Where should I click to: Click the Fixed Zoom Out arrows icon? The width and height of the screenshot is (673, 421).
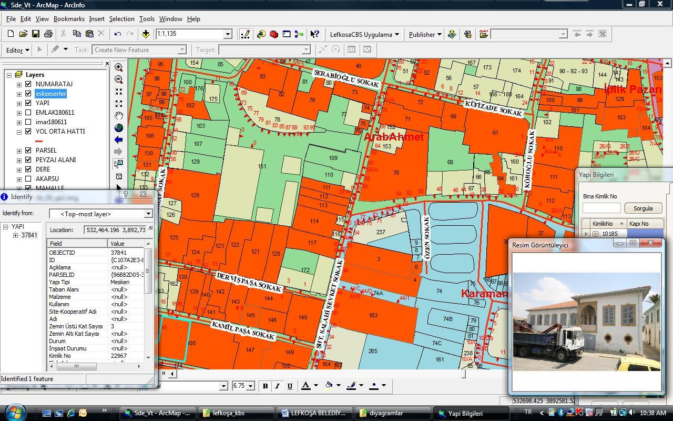119,104
